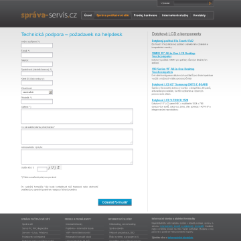Image resolution: width=241 pixels, height=241 pixels.
Task: Click the orange search submit icon
Action: coord(210,3)
